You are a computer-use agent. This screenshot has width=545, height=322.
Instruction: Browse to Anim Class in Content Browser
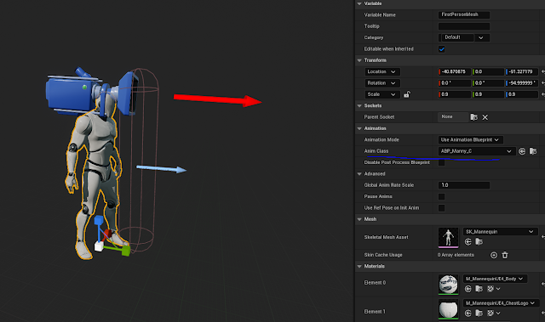[533, 151]
